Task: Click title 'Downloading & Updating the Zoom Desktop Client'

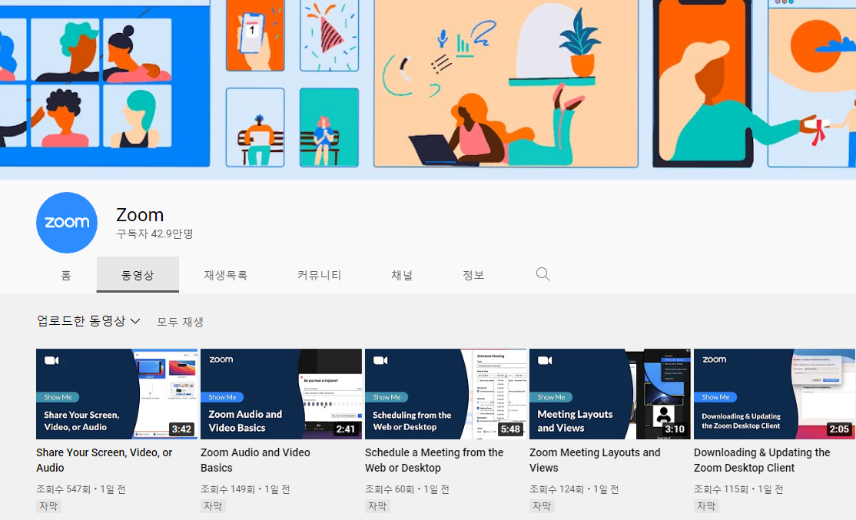Action: tap(761, 460)
